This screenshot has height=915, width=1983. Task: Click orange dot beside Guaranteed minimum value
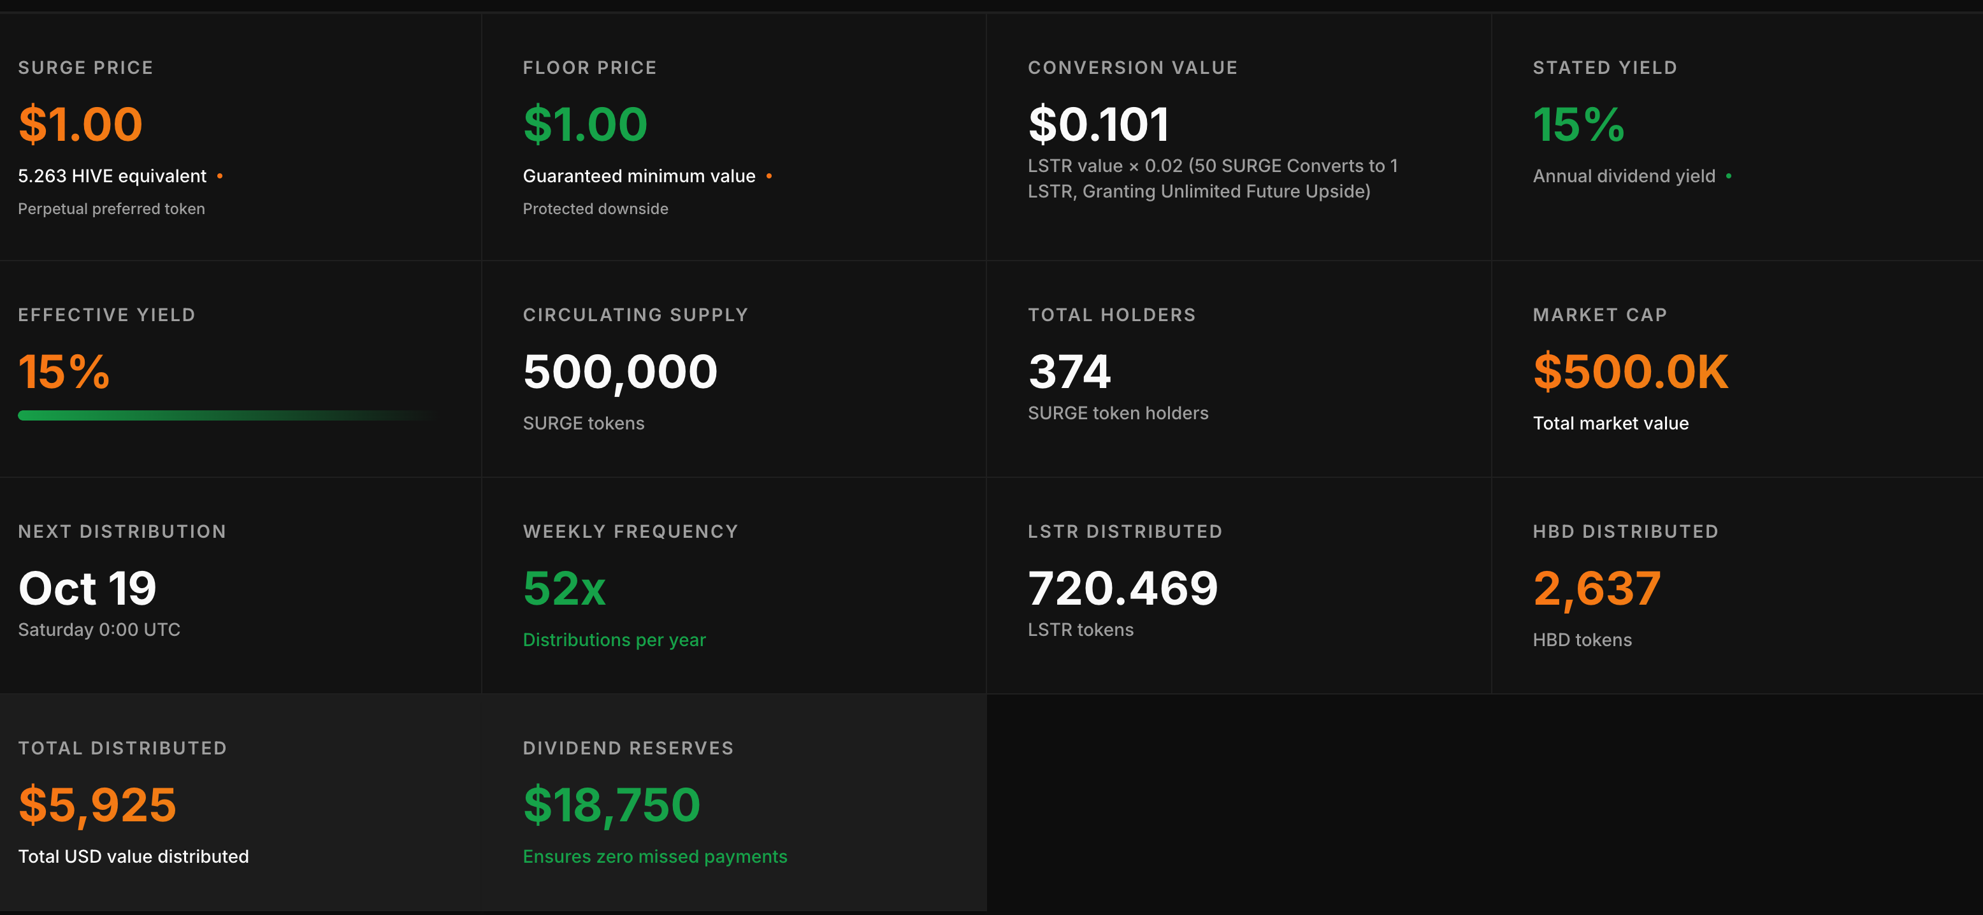tap(769, 177)
